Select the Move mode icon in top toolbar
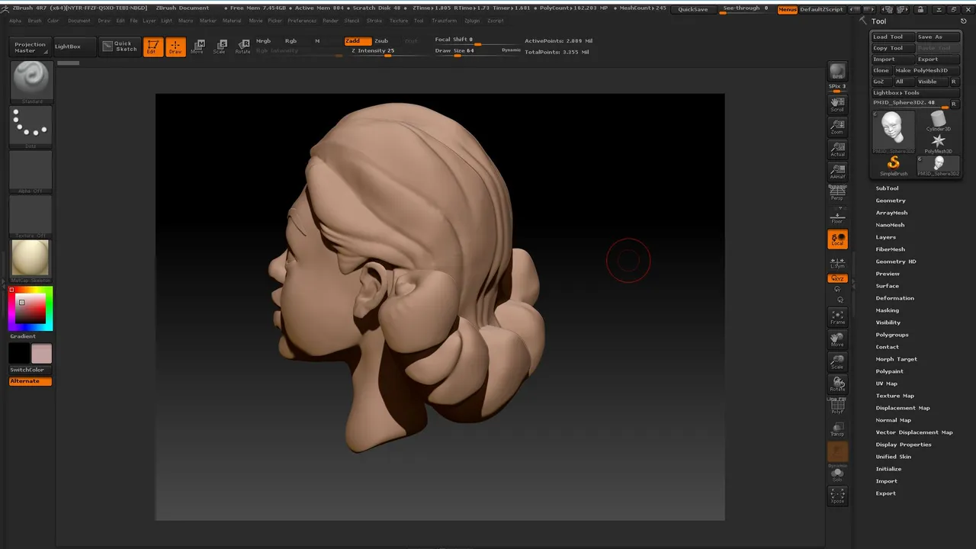This screenshot has width=976, height=549. click(197, 47)
